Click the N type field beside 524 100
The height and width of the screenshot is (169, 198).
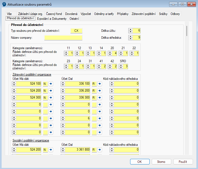click(45, 84)
